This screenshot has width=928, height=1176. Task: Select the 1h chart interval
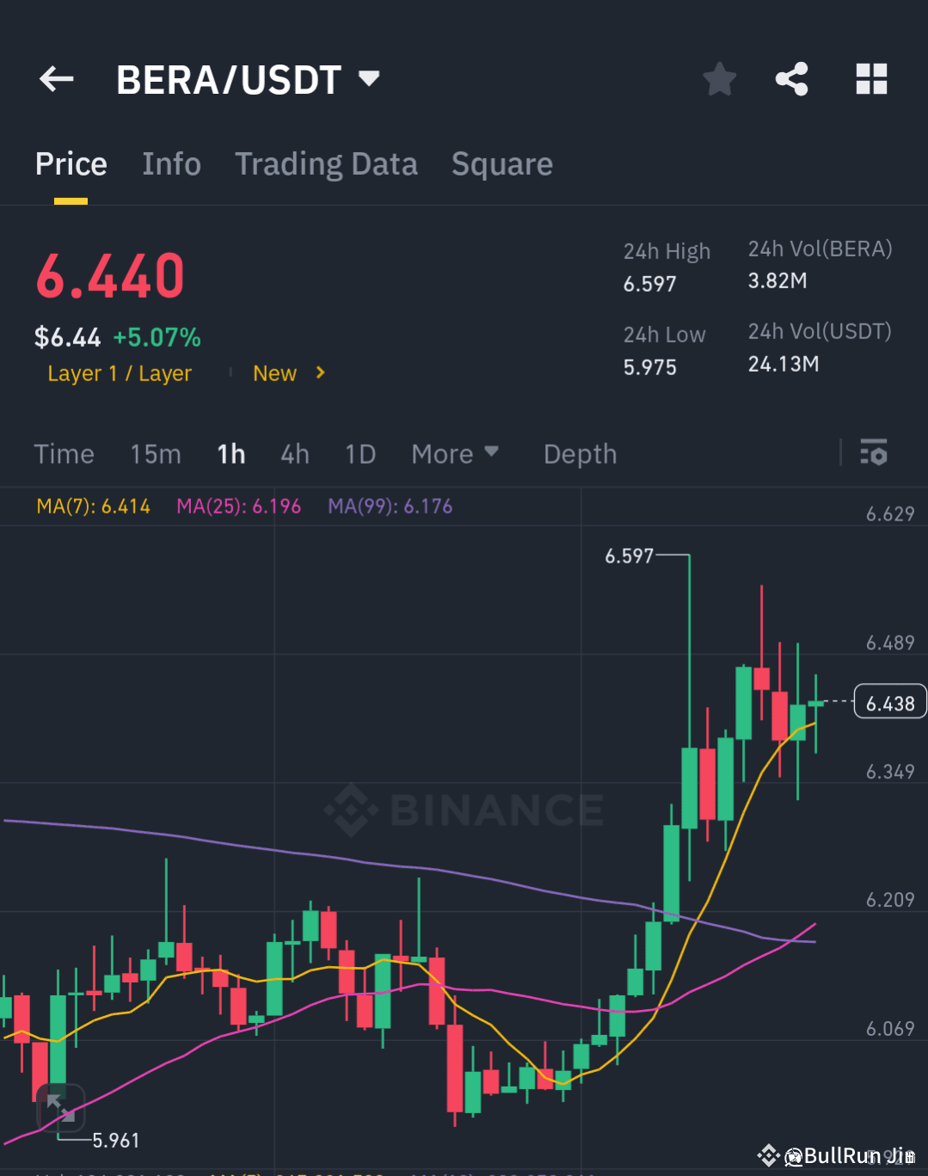pyautogui.click(x=231, y=454)
